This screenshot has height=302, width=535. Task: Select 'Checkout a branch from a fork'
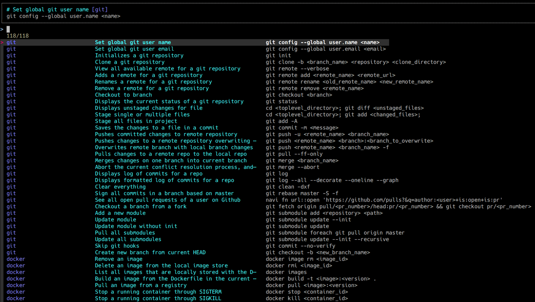pos(141,206)
